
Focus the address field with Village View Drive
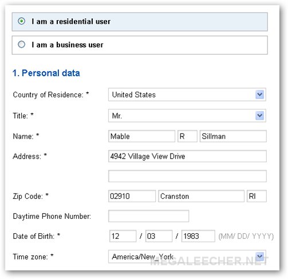187,156
